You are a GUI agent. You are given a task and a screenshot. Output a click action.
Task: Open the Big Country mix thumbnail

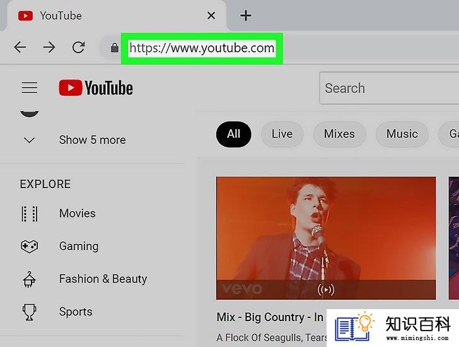[326, 238]
